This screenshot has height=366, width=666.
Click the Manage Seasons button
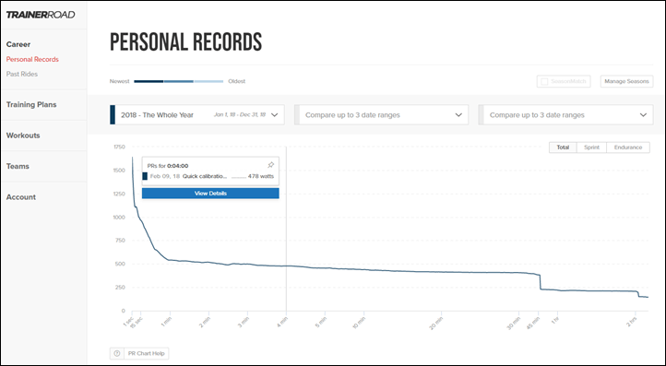[x=626, y=81]
